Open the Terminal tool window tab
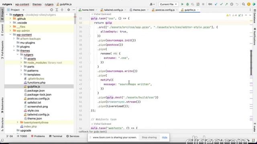This screenshot has height=144, width=257. coord(55,136)
